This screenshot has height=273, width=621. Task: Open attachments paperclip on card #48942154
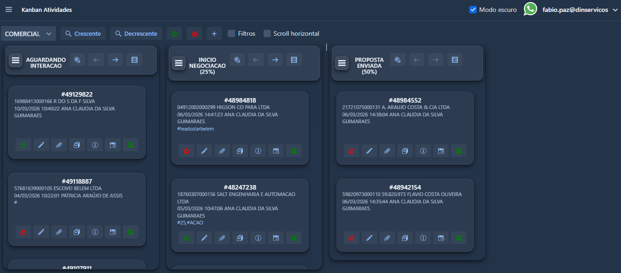387,238
